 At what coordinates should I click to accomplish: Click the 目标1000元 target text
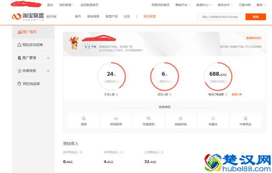[x=218, y=81]
